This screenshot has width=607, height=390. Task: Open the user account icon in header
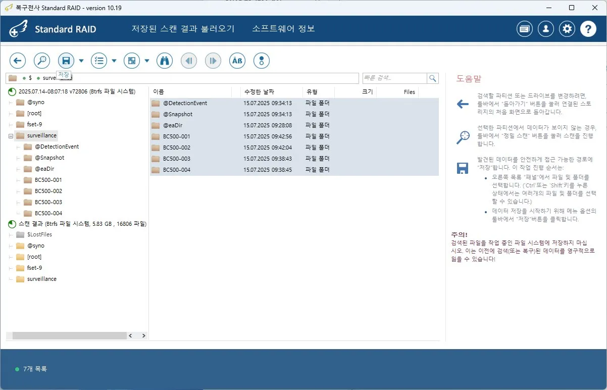(546, 29)
